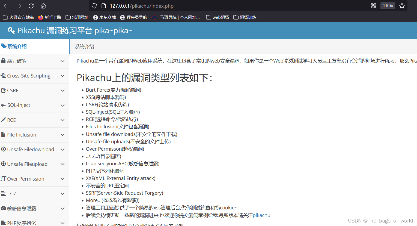Click the PHP反序列化 sidebar icon

(3, 223)
